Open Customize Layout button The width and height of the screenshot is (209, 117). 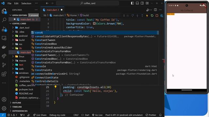[x=147, y=3]
